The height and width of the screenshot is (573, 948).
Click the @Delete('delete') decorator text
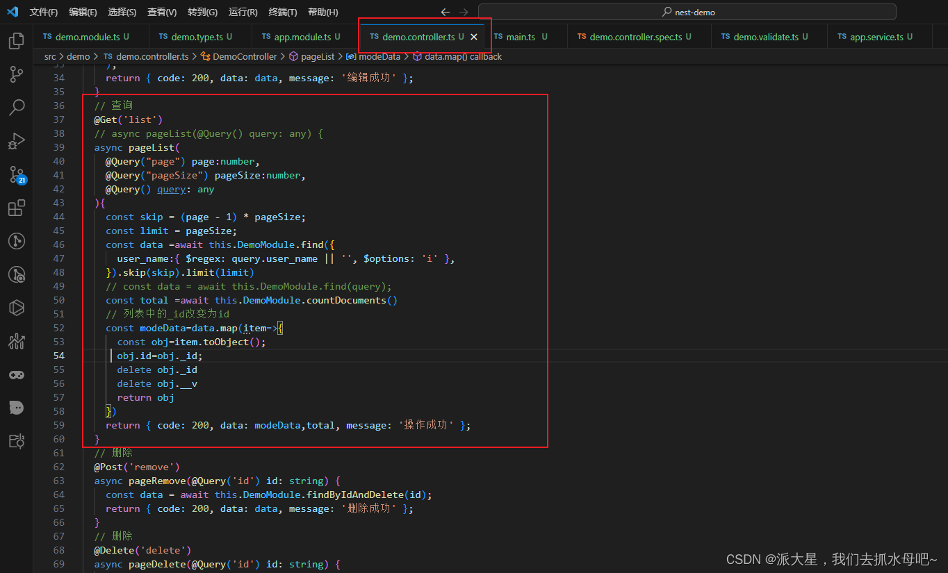(142, 550)
